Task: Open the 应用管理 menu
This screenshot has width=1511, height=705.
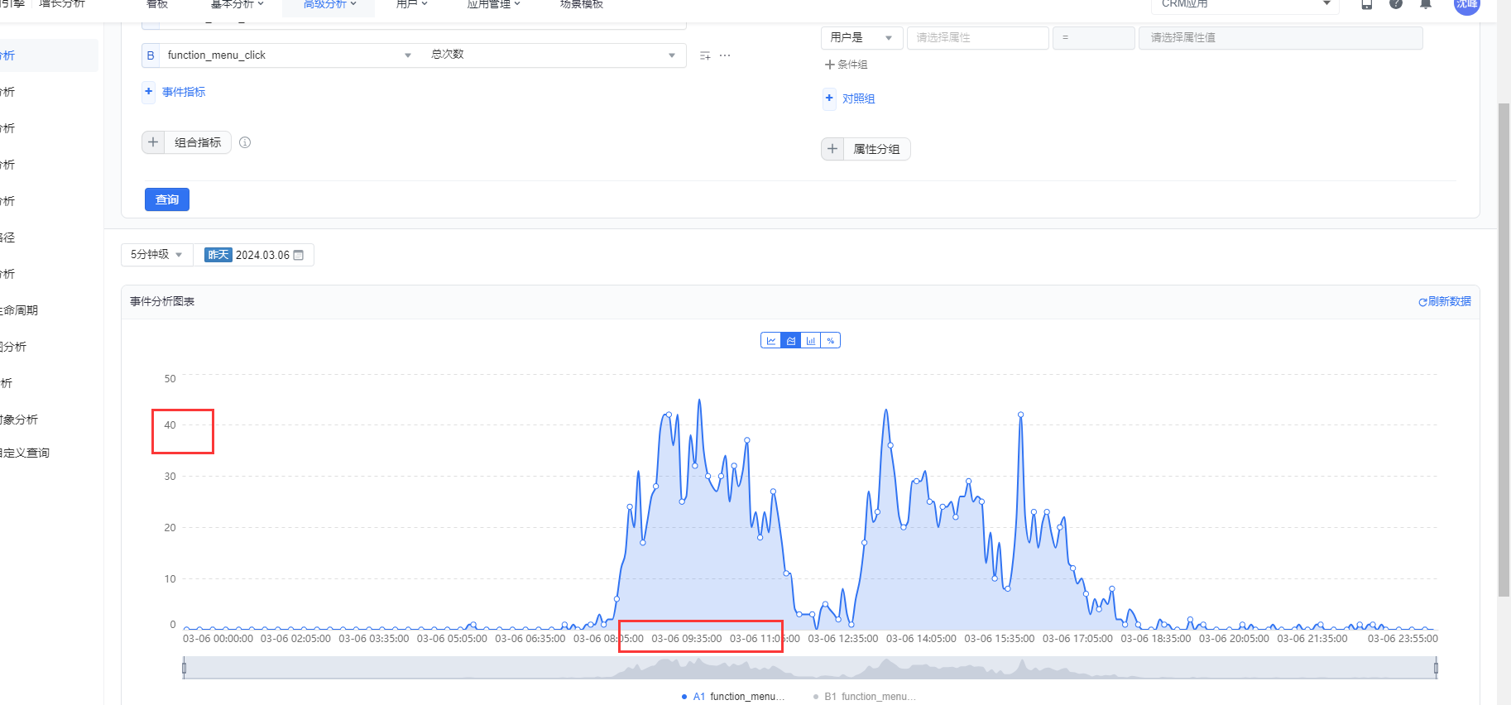Action: (x=493, y=4)
